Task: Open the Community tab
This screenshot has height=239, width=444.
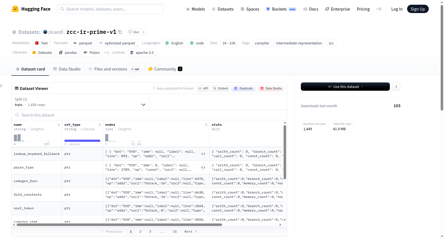Action: pos(165,69)
